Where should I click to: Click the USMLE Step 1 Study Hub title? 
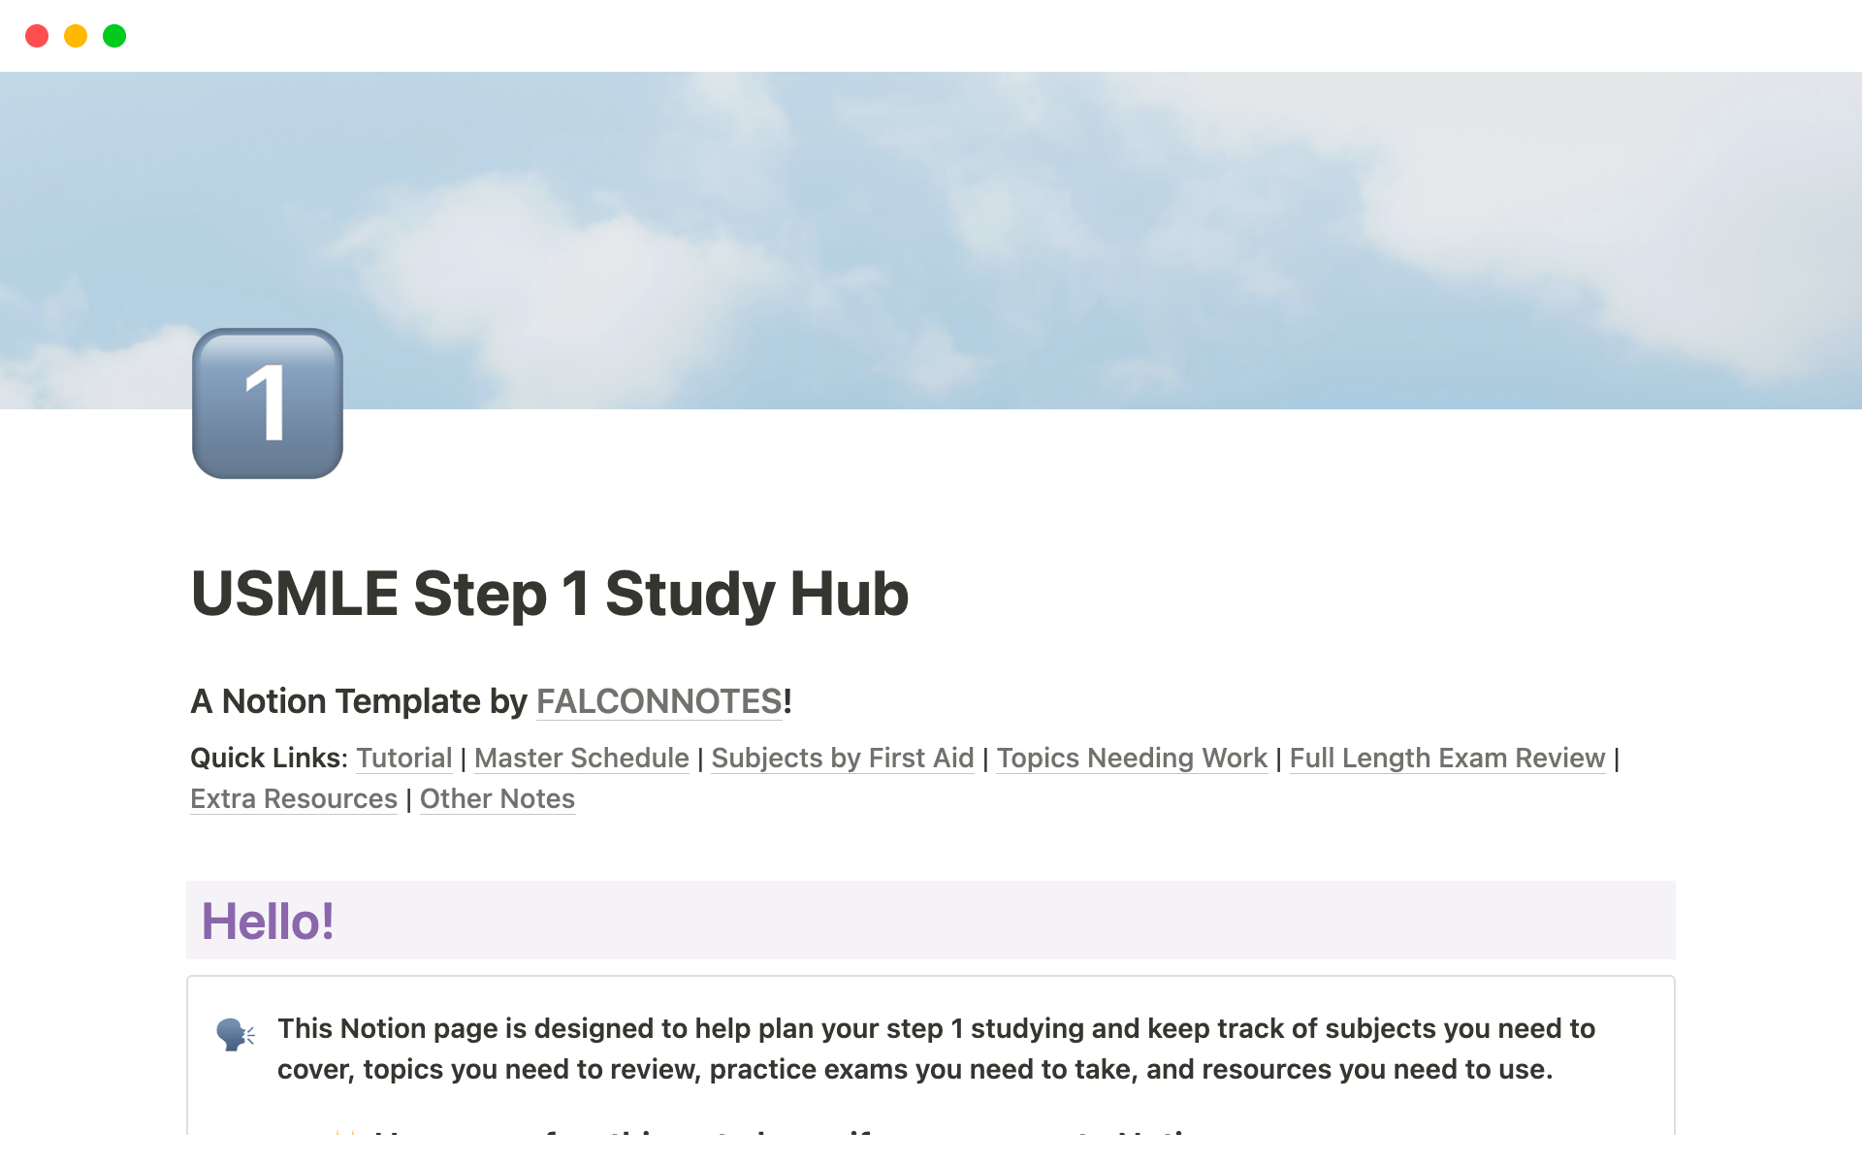pyautogui.click(x=551, y=592)
